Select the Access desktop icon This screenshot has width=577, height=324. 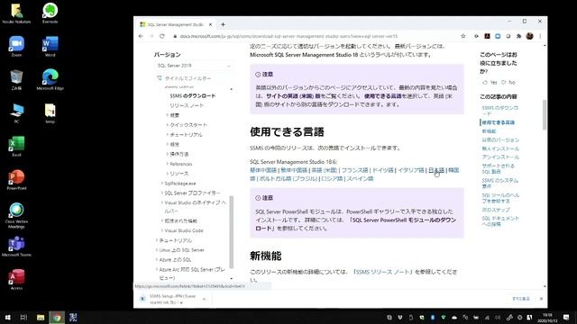coord(16,280)
